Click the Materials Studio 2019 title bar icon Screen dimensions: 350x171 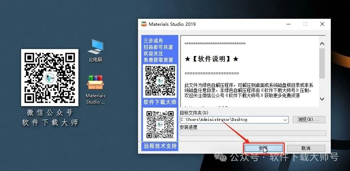[144, 24]
